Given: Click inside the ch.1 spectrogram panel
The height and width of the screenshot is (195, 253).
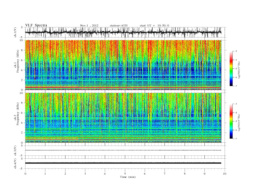Looking at the screenshot, I should (123, 65).
